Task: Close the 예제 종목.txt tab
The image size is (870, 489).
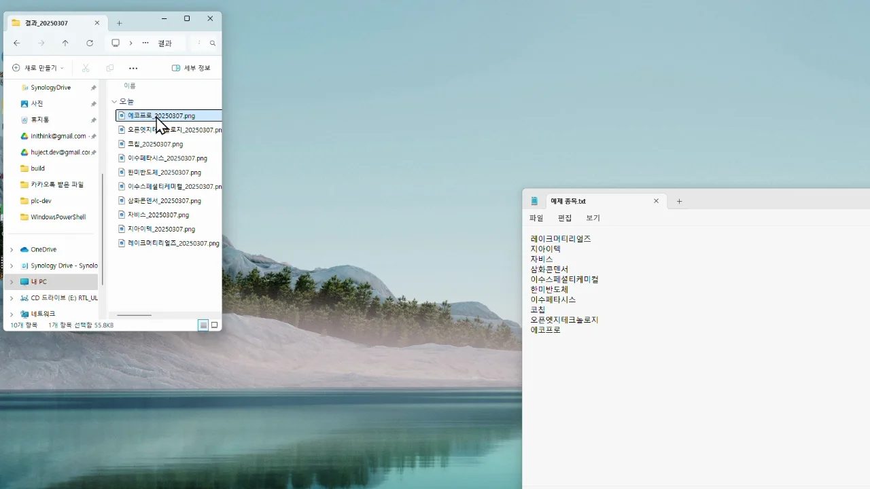Action: pyautogui.click(x=656, y=201)
